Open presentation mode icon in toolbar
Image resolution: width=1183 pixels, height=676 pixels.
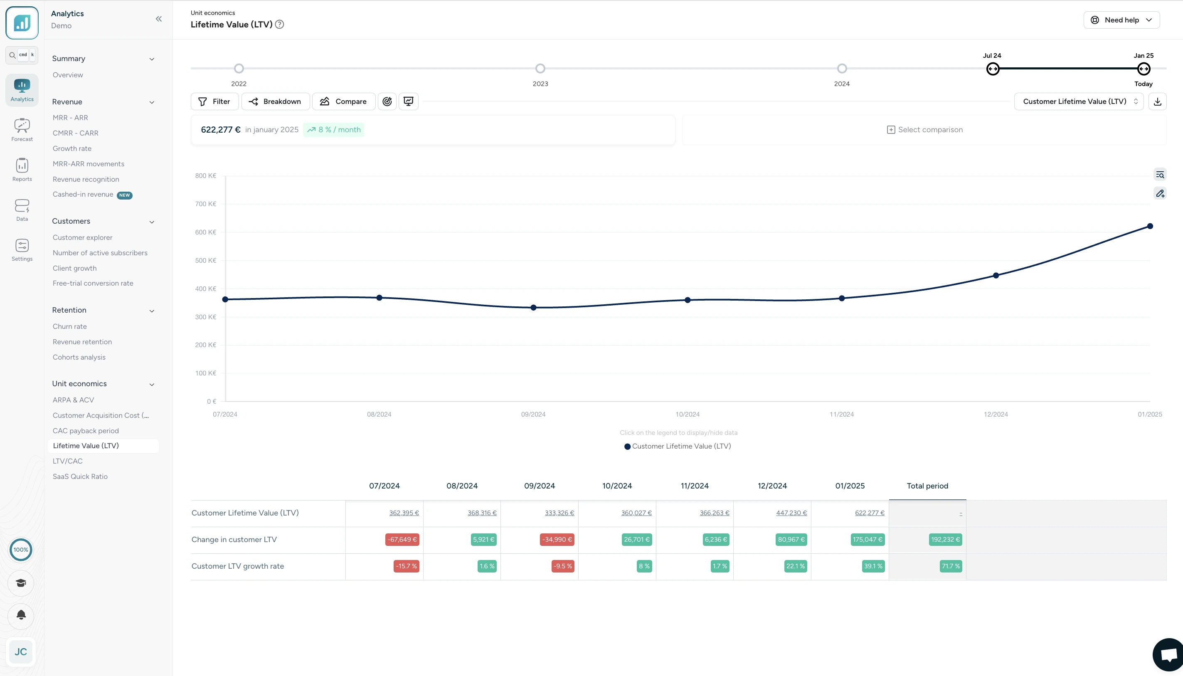pos(409,101)
